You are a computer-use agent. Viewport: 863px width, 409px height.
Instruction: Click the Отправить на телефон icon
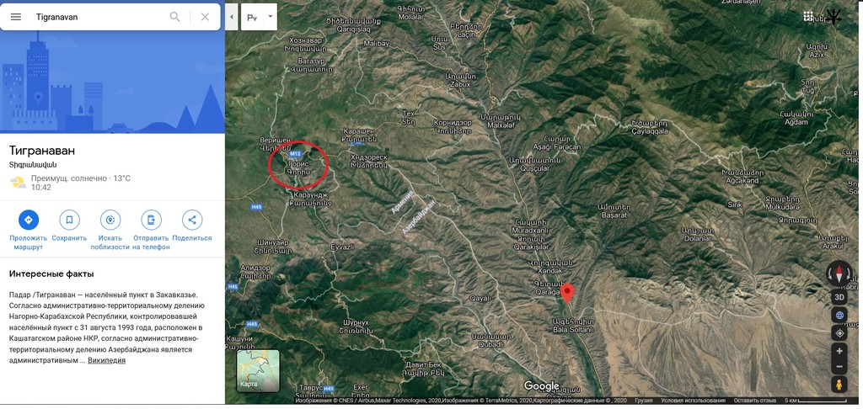click(151, 220)
